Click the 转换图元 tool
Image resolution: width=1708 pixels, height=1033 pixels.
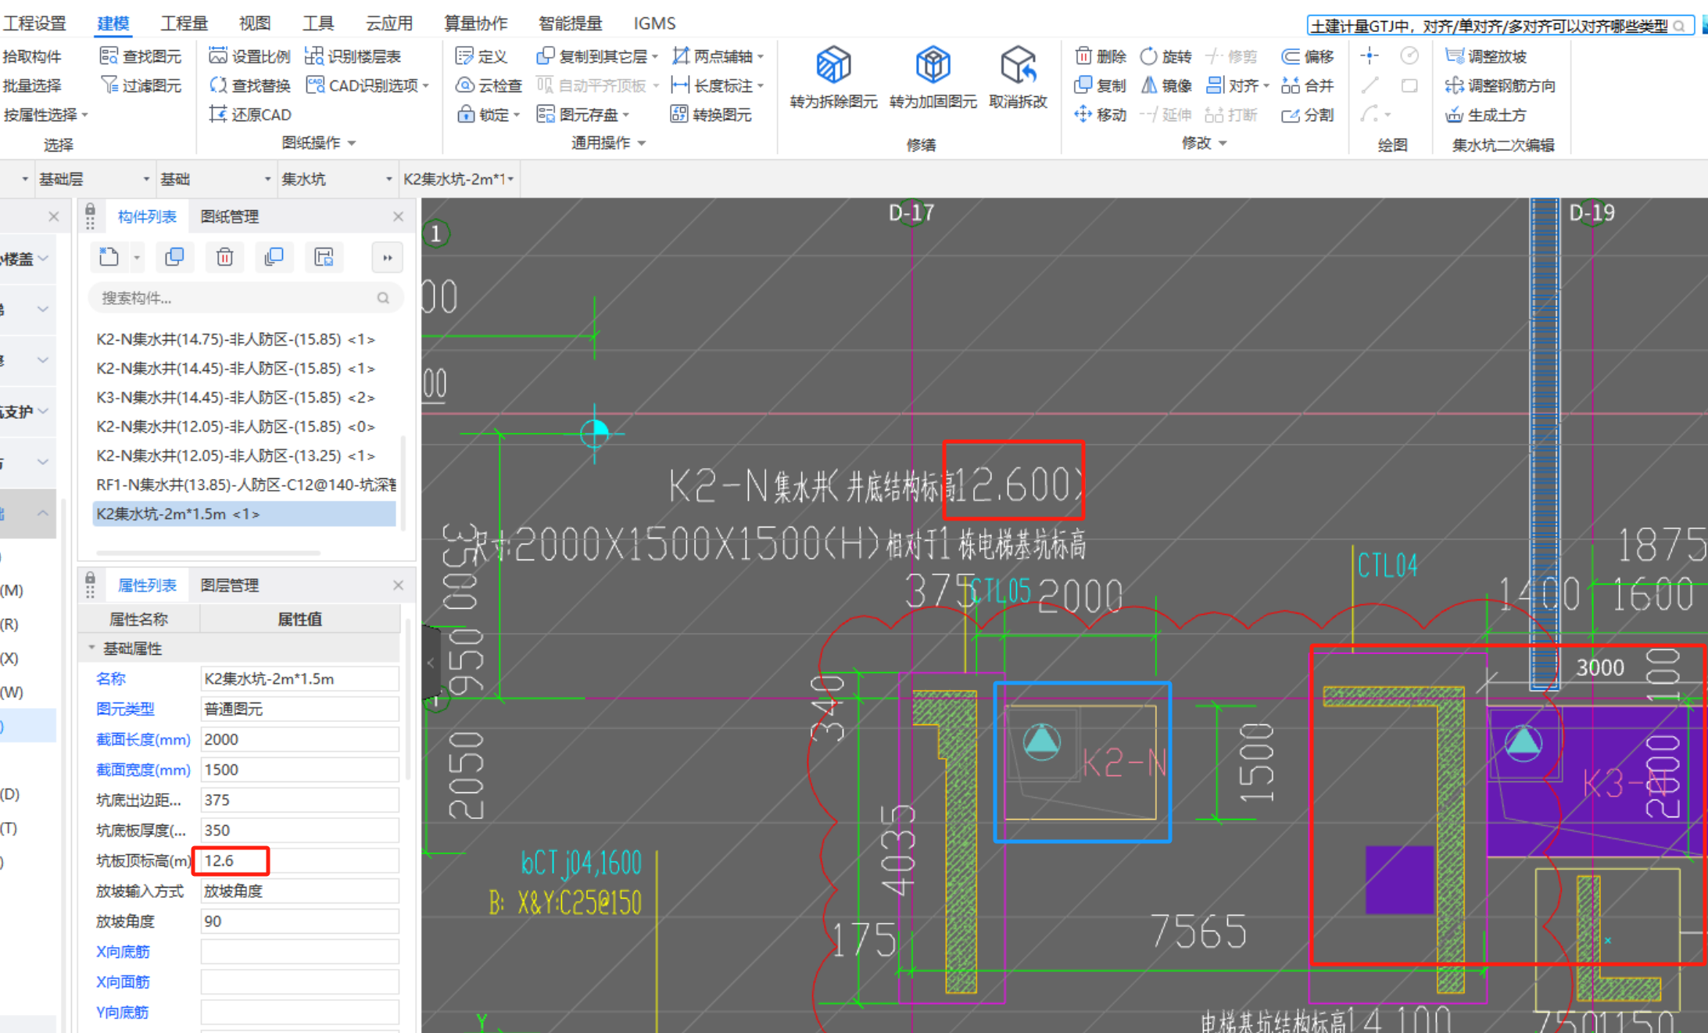[711, 115]
